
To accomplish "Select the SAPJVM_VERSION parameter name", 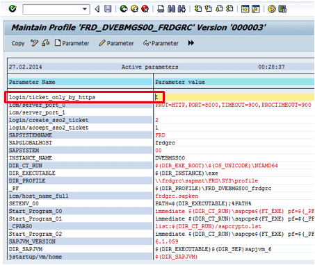I will coord(32,241).
